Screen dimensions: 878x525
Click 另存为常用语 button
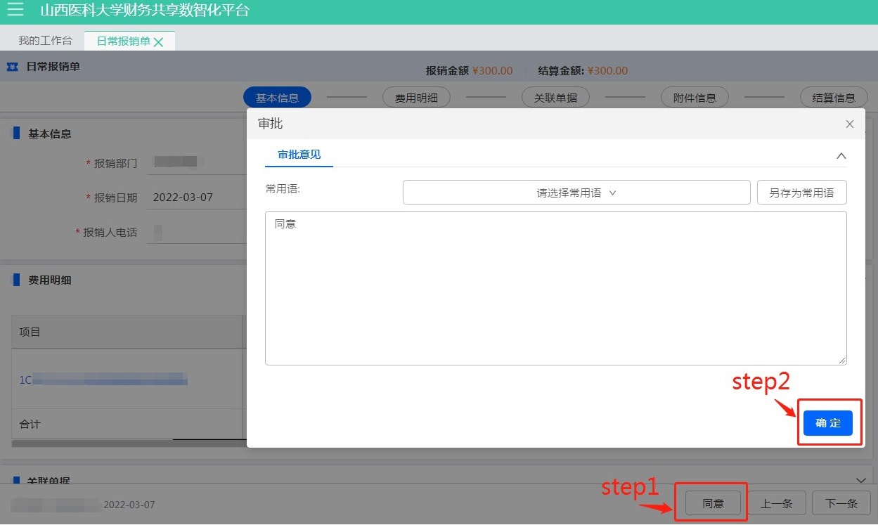(801, 193)
